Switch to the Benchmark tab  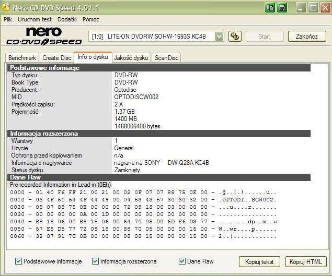(x=22, y=58)
